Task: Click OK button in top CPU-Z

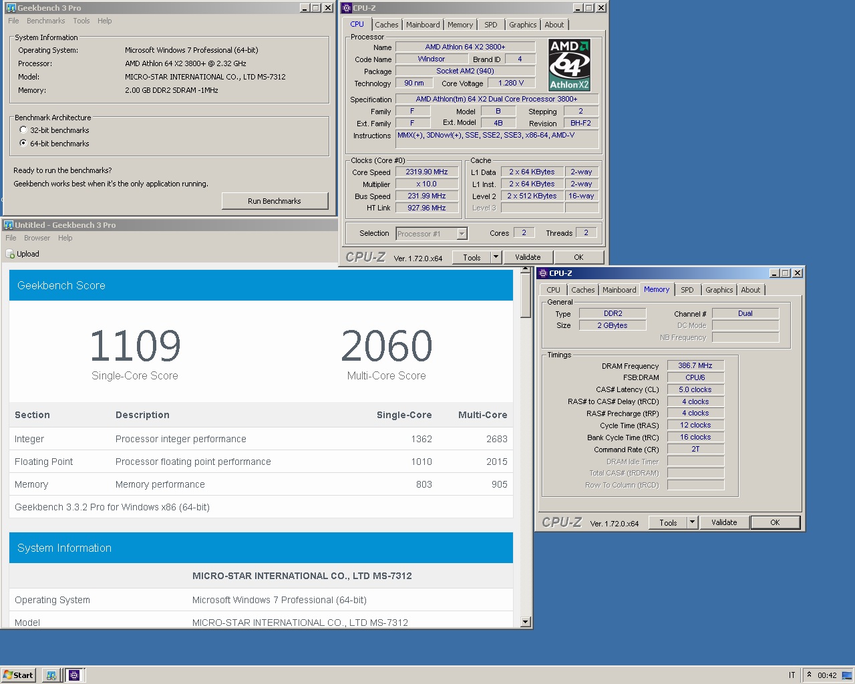Action: pyautogui.click(x=578, y=257)
